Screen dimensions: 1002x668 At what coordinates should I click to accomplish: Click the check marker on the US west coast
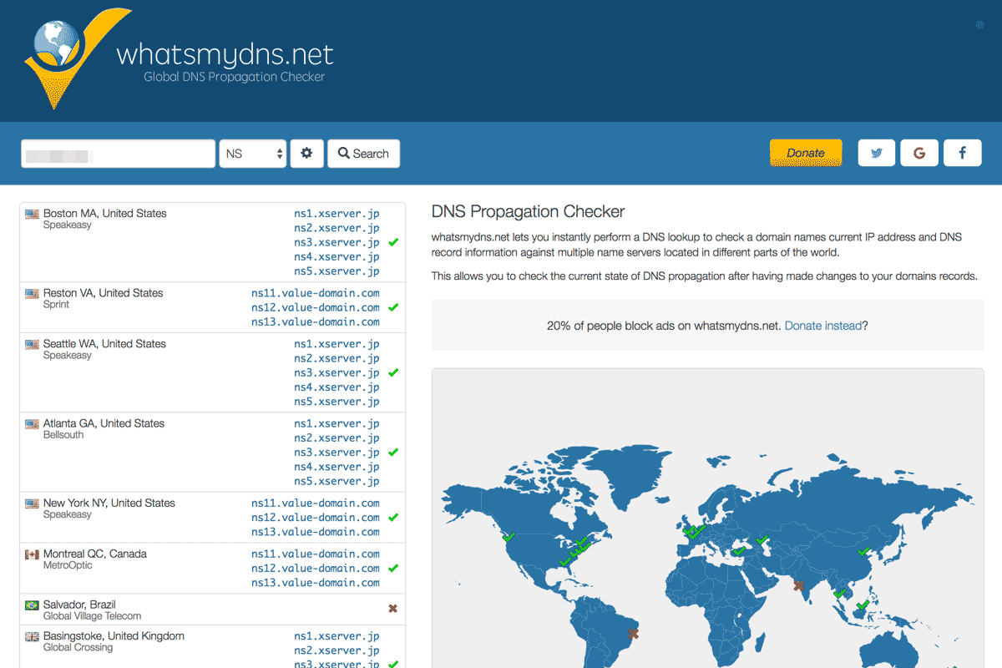click(x=509, y=536)
